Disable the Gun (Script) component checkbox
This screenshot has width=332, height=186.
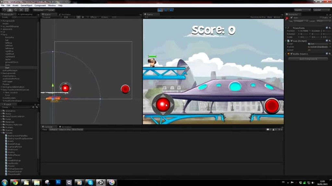(292, 41)
